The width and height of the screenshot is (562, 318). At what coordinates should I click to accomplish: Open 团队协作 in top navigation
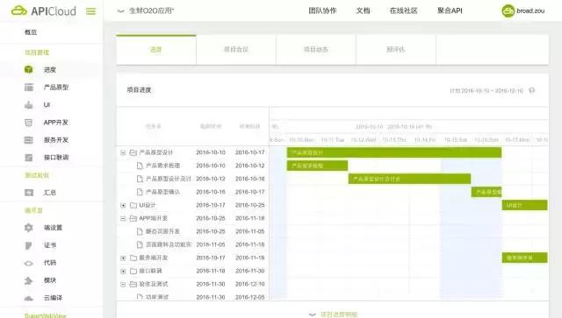coord(322,11)
